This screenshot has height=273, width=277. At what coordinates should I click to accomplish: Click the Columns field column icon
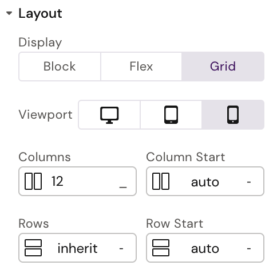click(33, 181)
